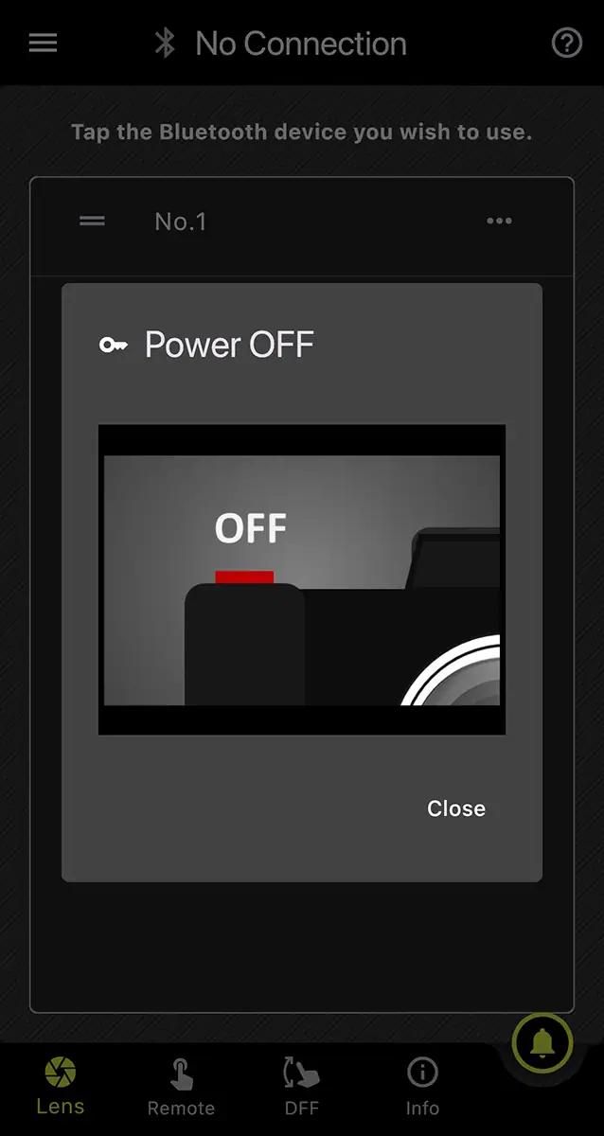Grab the reorder handle for No.1

click(92, 221)
